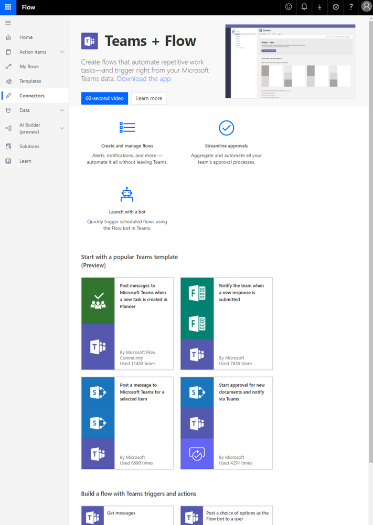This screenshot has height=525, width=373.
Task: Click the Data cylinder icon
Action: (8, 110)
